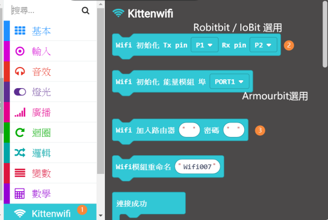Open the 迴圈 category
Screen dimensions: 328x220
coord(50,132)
